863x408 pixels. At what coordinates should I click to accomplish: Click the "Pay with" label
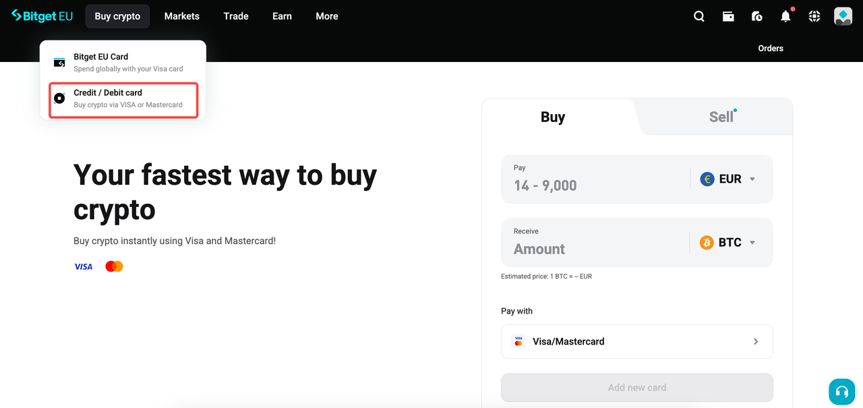(516, 311)
